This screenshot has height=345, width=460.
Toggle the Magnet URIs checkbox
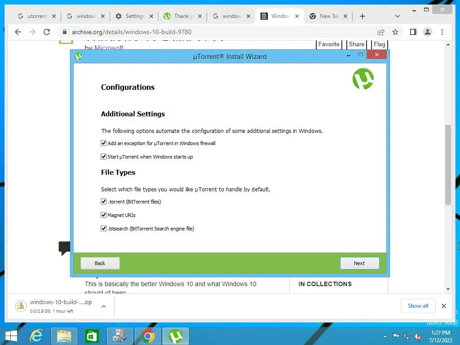point(103,215)
